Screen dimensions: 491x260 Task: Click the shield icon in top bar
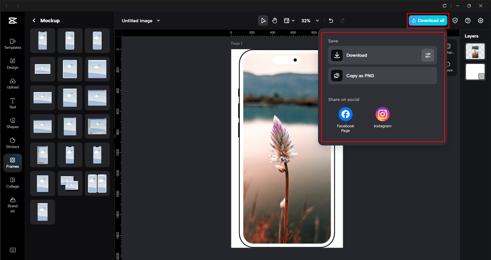[x=455, y=21]
